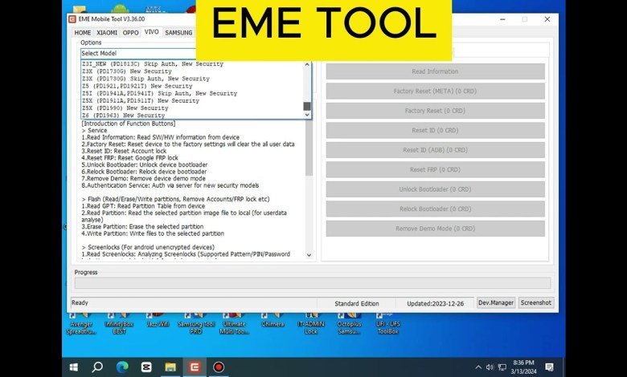Open the XIAOMI tab

(x=107, y=33)
